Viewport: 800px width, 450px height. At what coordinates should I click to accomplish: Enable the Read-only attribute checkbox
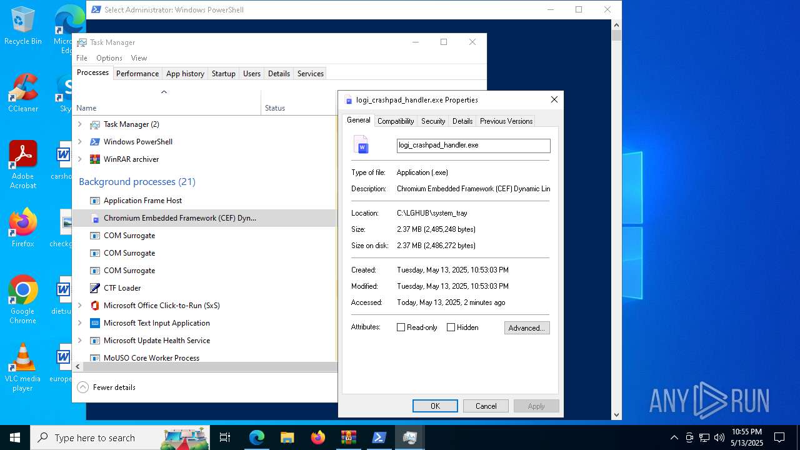click(401, 327)
